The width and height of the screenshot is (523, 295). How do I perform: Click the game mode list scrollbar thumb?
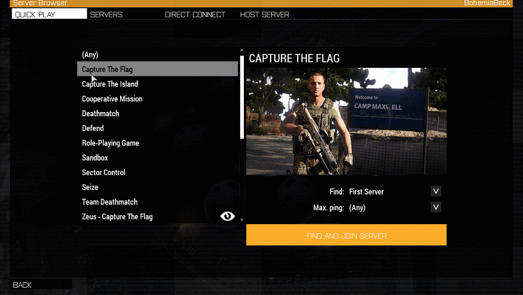(x=242, y=98)
